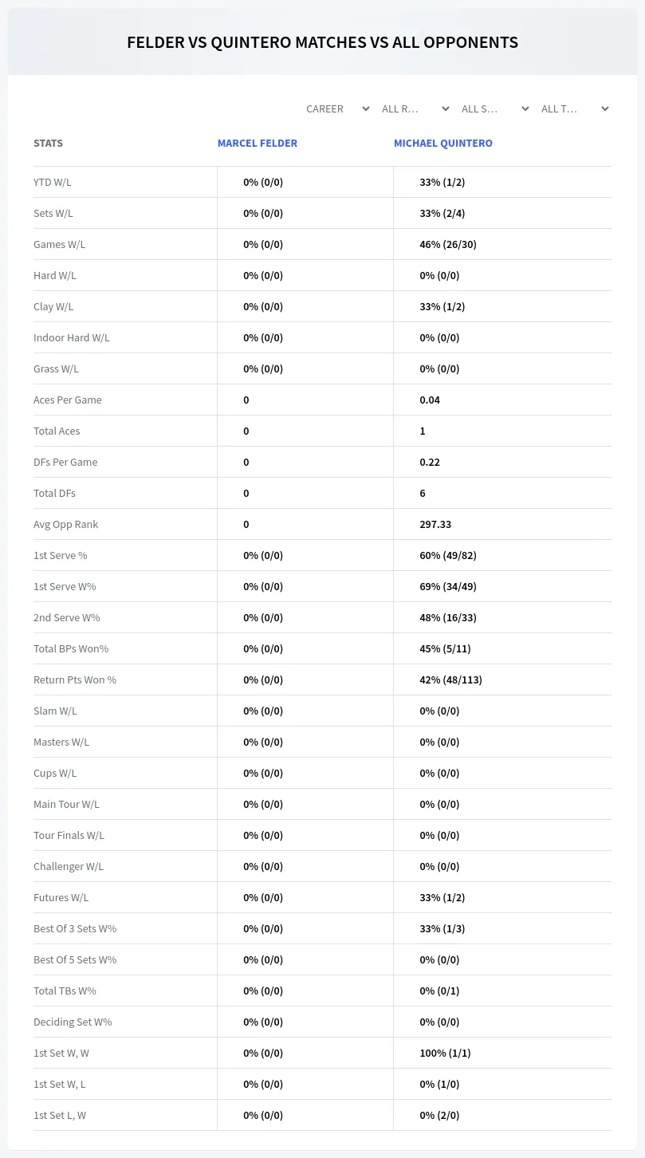Click the STATS column header

48,144
